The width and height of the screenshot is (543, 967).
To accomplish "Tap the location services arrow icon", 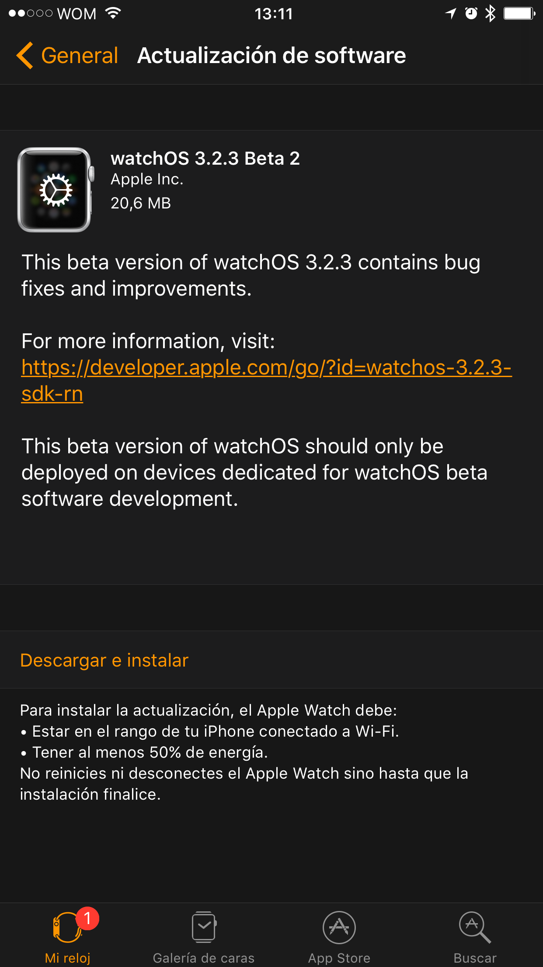I will (451, 14).
